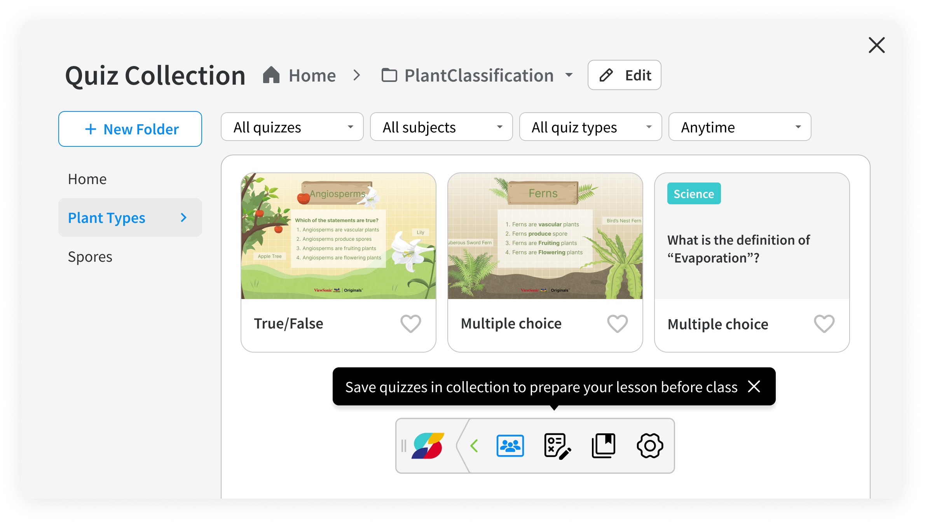Viewport: 925px width, 525px height.
Task: Favorite the Ferns Multiple choice quiz
Action: [617, 323]
